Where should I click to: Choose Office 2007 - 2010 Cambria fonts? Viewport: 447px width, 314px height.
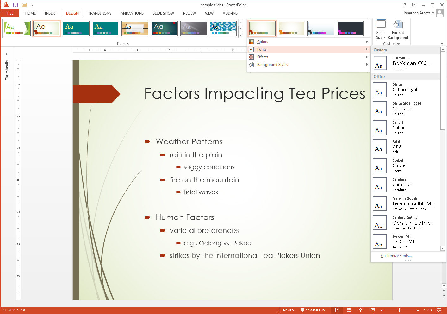click(x=406, y=109)
